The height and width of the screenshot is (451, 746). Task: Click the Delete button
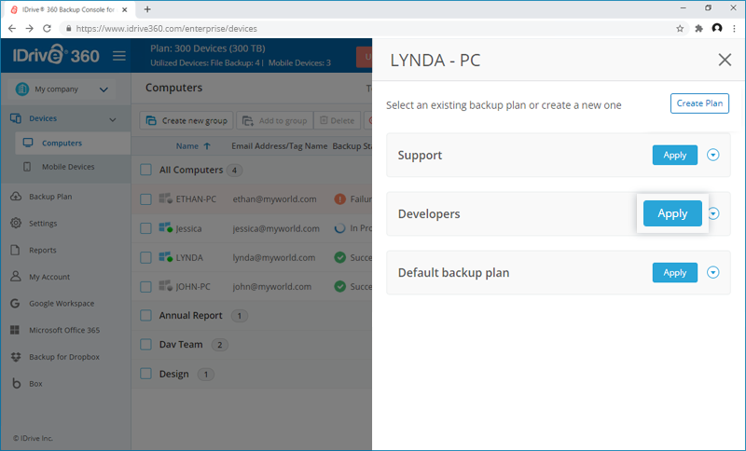tap(338, 121)
